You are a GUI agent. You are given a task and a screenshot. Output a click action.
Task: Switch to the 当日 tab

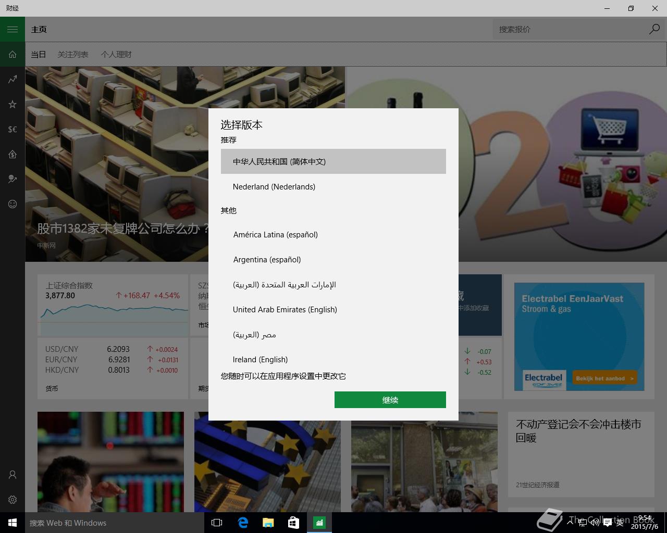(x=39, y=54)
